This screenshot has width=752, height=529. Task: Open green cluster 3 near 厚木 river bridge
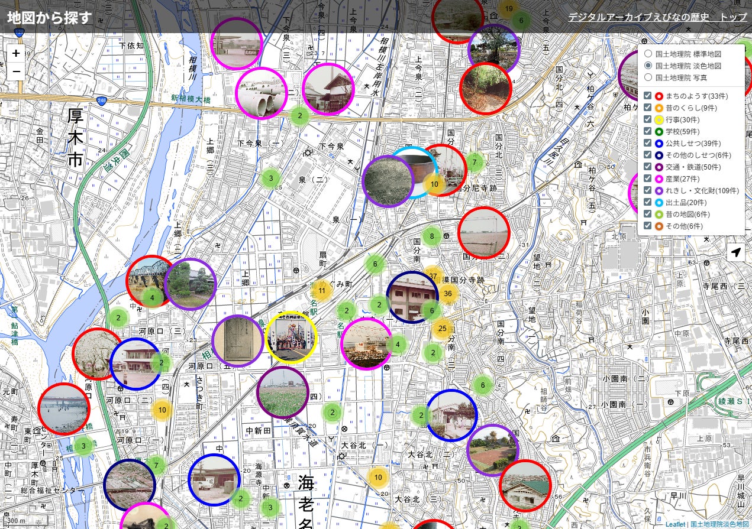(83, 446)
